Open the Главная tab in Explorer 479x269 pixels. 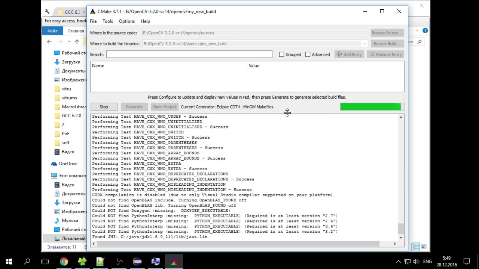[76, 31]
